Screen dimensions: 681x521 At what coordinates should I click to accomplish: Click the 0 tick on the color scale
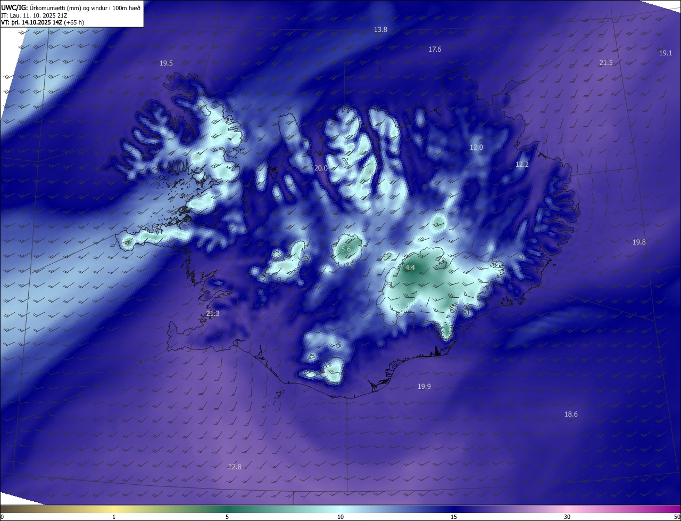(x=2, y=517)
